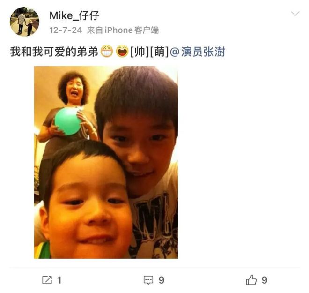Like the post with thumbs-up icon
The height and width of the screenshot is (293, 309).
tap(251, 280)
